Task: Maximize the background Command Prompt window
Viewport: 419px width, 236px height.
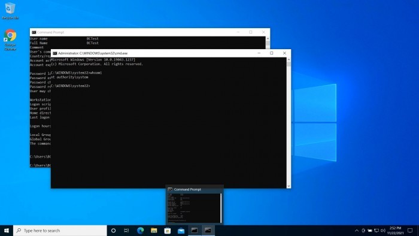Action: (x=251, y=32)
